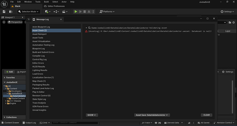The width and height of the screenshot is (237, 126).
Task: Expand the Favorites section
Action: [x=5, y=78]
